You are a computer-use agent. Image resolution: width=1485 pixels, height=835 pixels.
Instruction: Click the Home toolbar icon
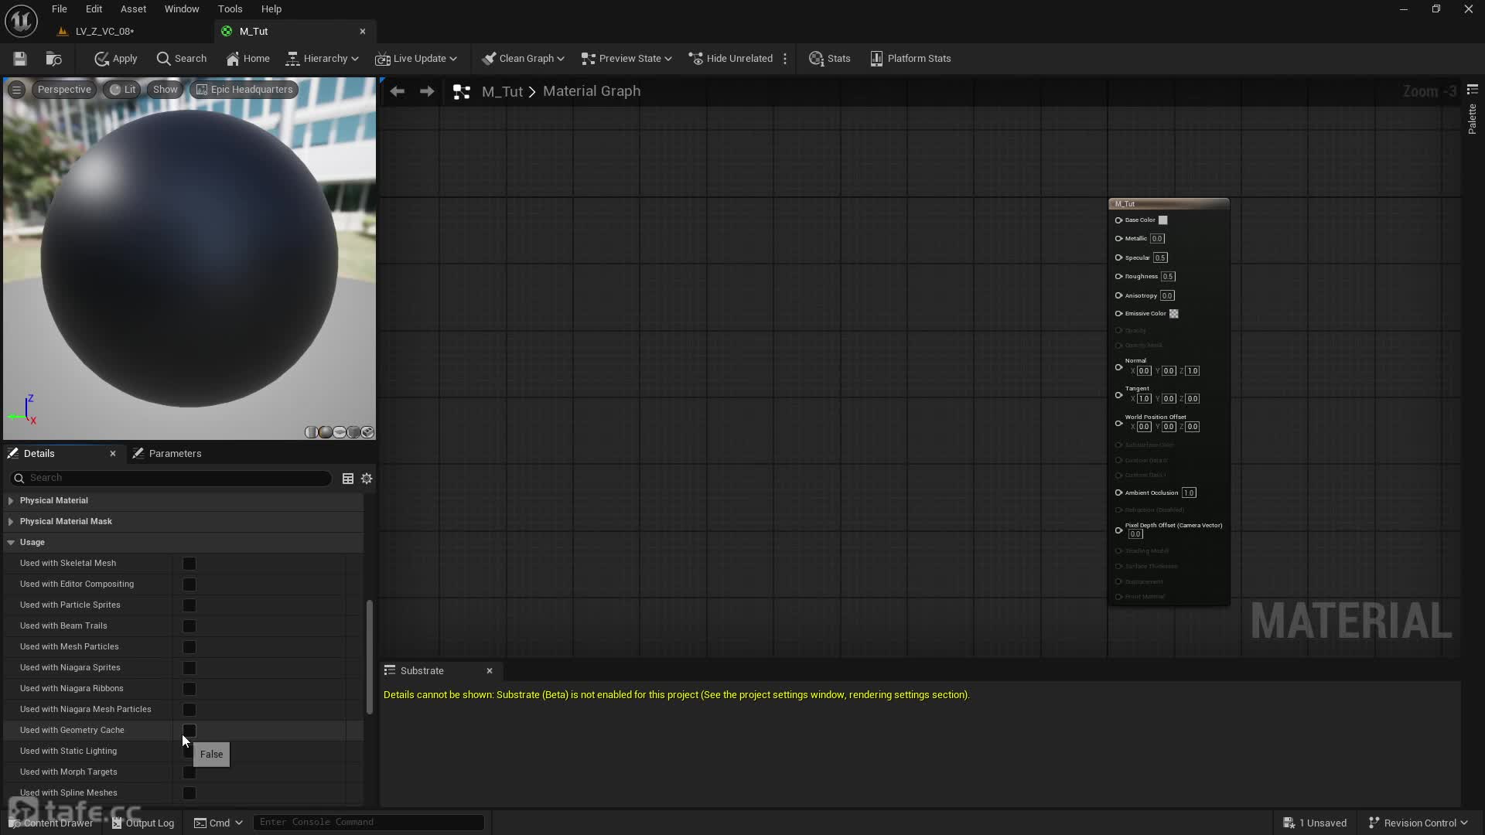(x=247, y=59)
